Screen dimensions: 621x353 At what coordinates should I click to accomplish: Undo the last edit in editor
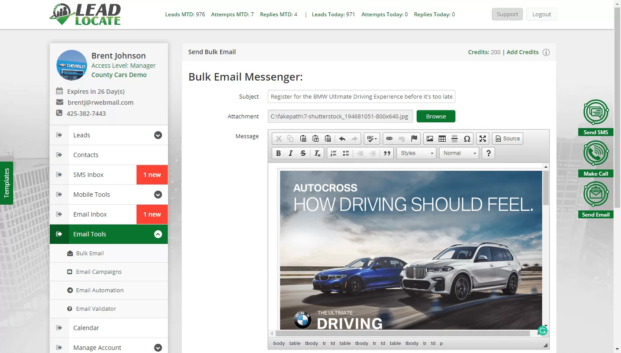tap(342, 139)
